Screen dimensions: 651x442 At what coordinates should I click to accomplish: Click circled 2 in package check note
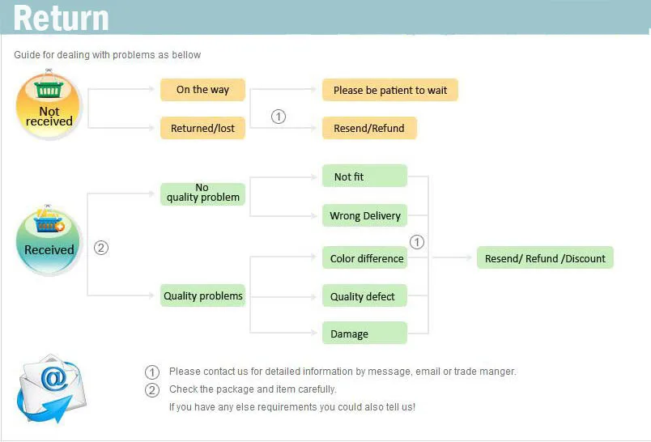152,390
